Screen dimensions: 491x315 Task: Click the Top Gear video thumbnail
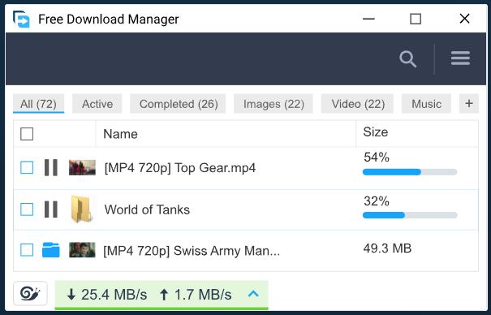point(82,167)
